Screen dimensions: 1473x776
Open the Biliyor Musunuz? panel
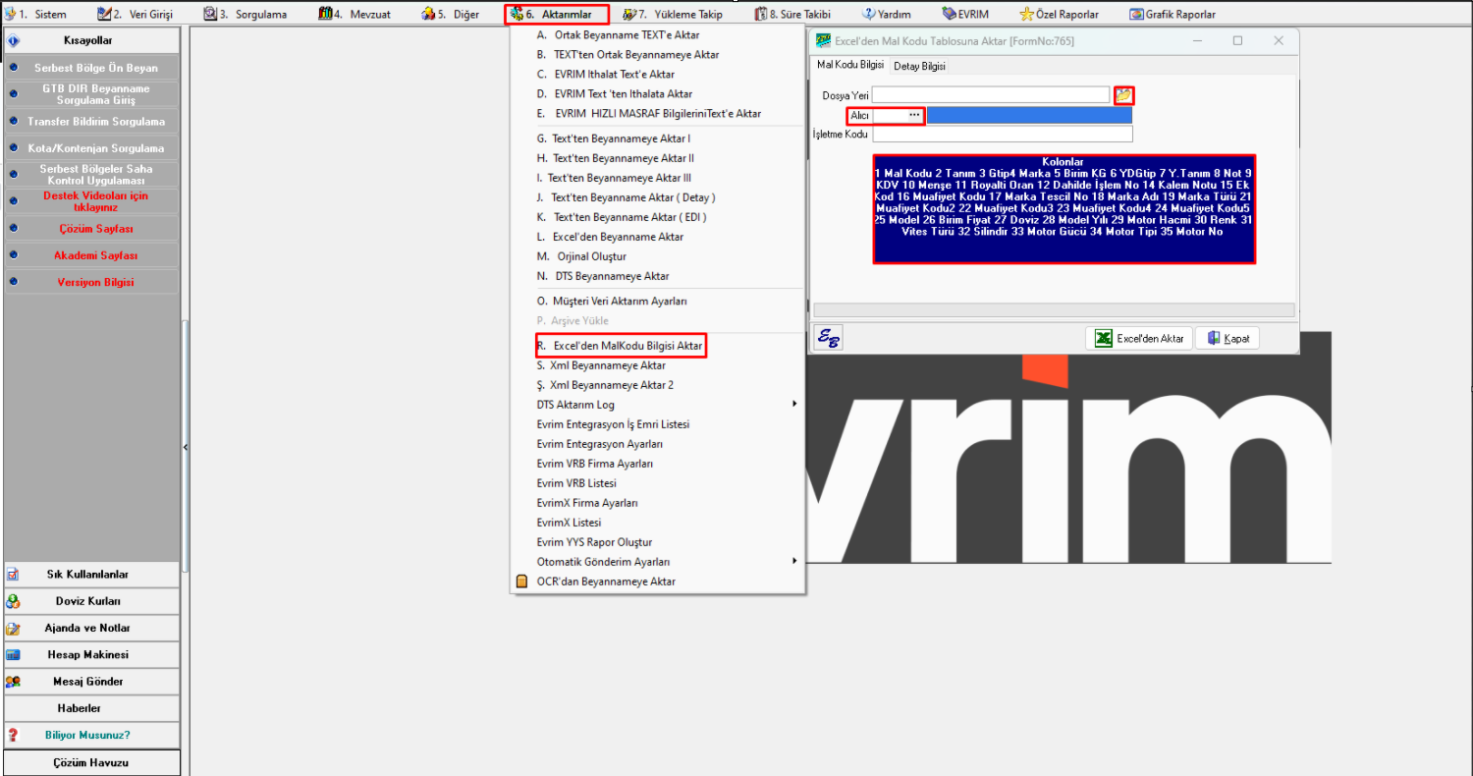coord(91,735)
